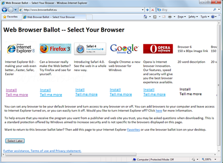The height and width of the screenshot is (163, 223).
Task: Open the zoom level 100% button
Action: pyautogui.click(x=207, y=159)
